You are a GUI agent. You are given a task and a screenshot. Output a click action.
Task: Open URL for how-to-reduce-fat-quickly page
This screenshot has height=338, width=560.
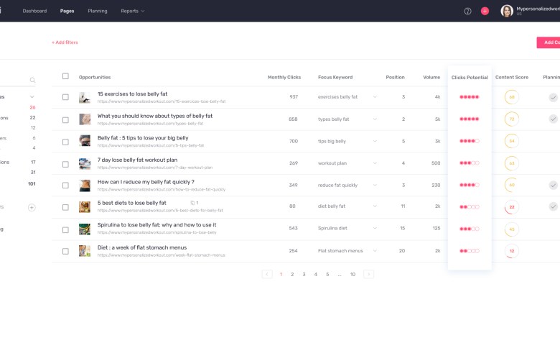coord(162,190)
